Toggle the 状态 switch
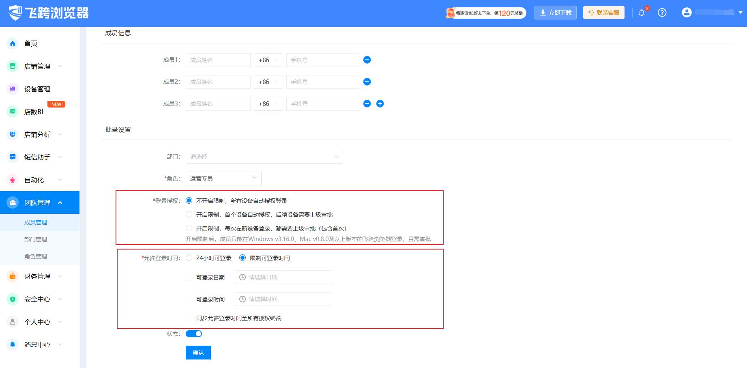The height and width of the screenshot is (368, 747). tap(194, 334)
